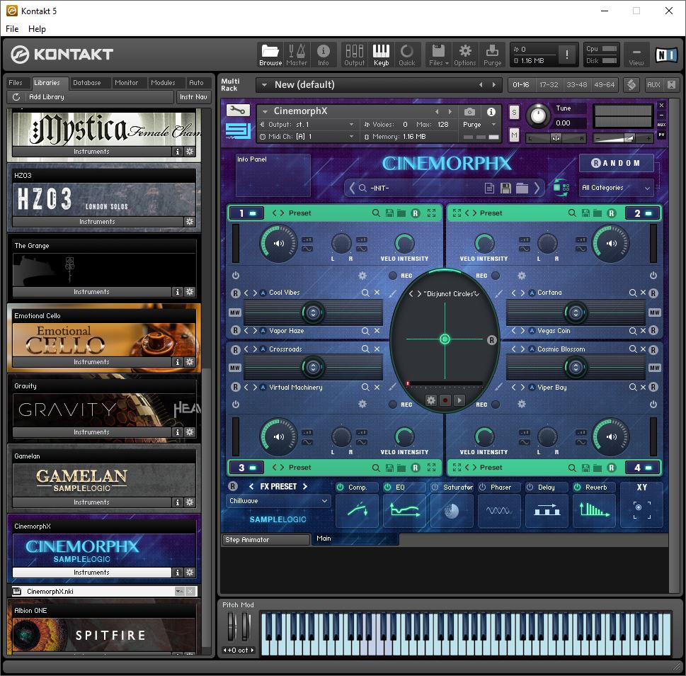
Task: Toggle the Reverb effect power
Action: (x=578, y=487)
